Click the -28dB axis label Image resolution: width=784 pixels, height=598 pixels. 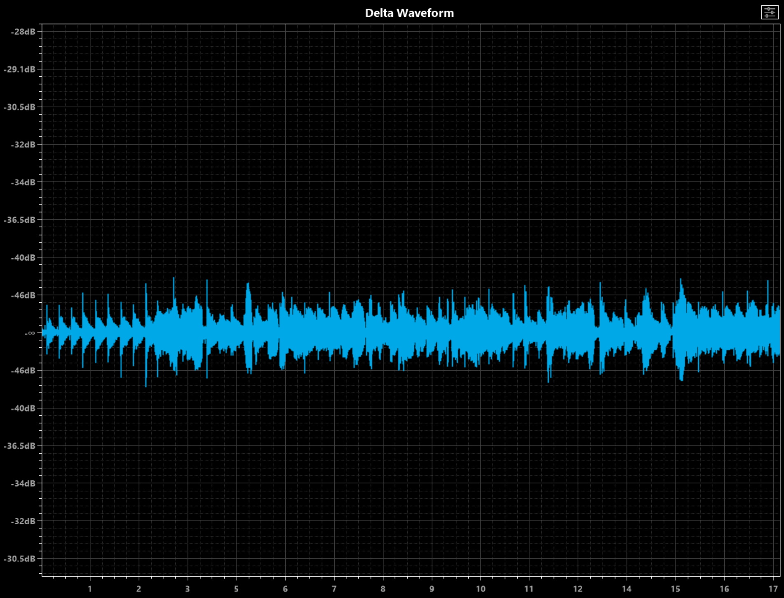click(x=23, y=32)
